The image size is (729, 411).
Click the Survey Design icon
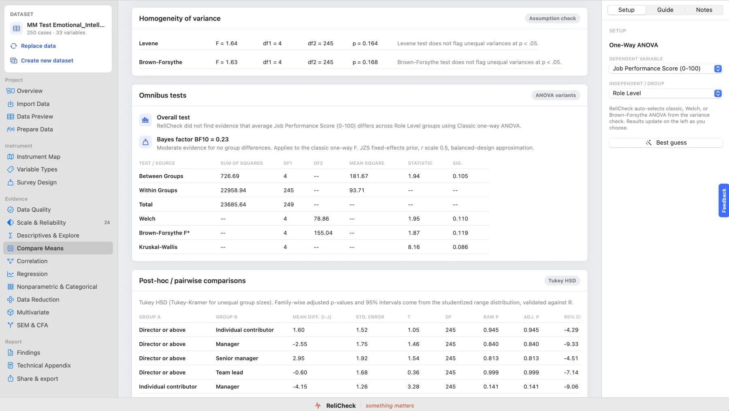click(11, 182)
